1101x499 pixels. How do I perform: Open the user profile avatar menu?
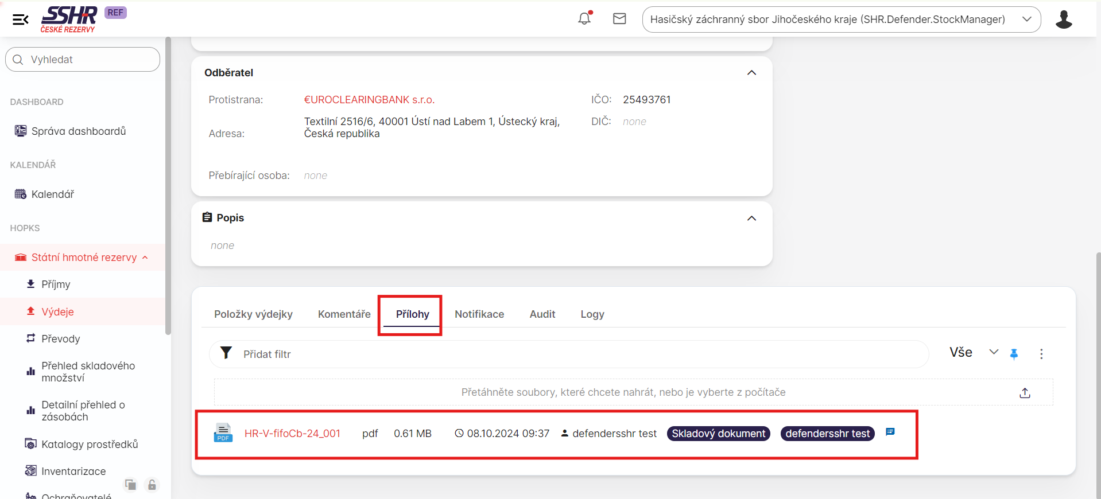(1063, 20)
